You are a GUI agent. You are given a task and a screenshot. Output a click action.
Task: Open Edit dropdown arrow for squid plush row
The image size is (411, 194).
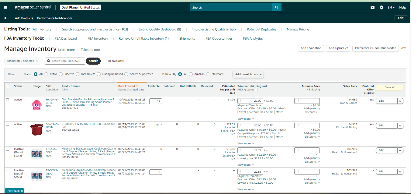click(x=400, y=101)
